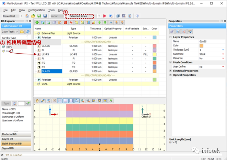Viewport: 227px width, 160px height.
Task: Open the User Define dropdown arrow
Action: tap(223, 67)
